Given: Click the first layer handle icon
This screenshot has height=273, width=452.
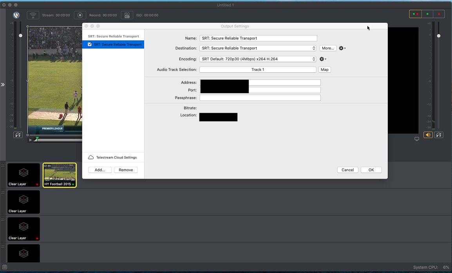Looking at the screenshot, I should [3, 165].
